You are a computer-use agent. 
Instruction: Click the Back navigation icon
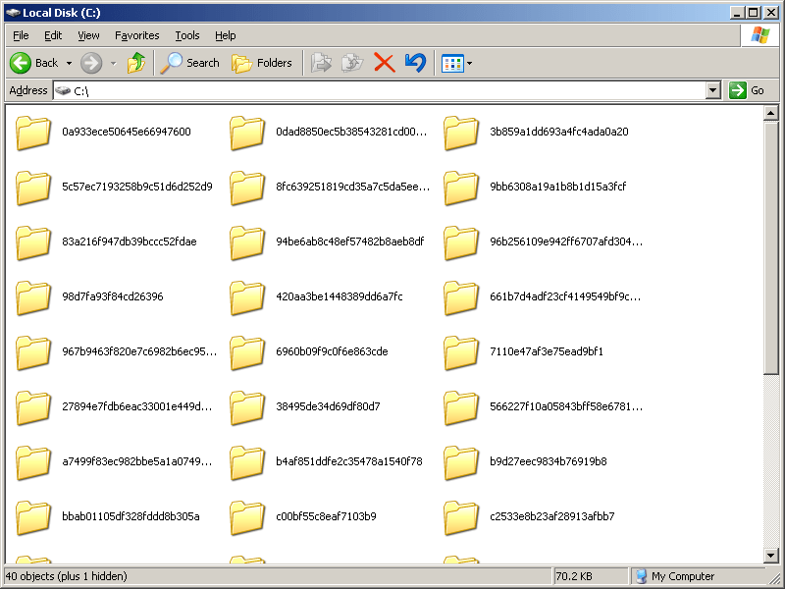tap(22, 63)
